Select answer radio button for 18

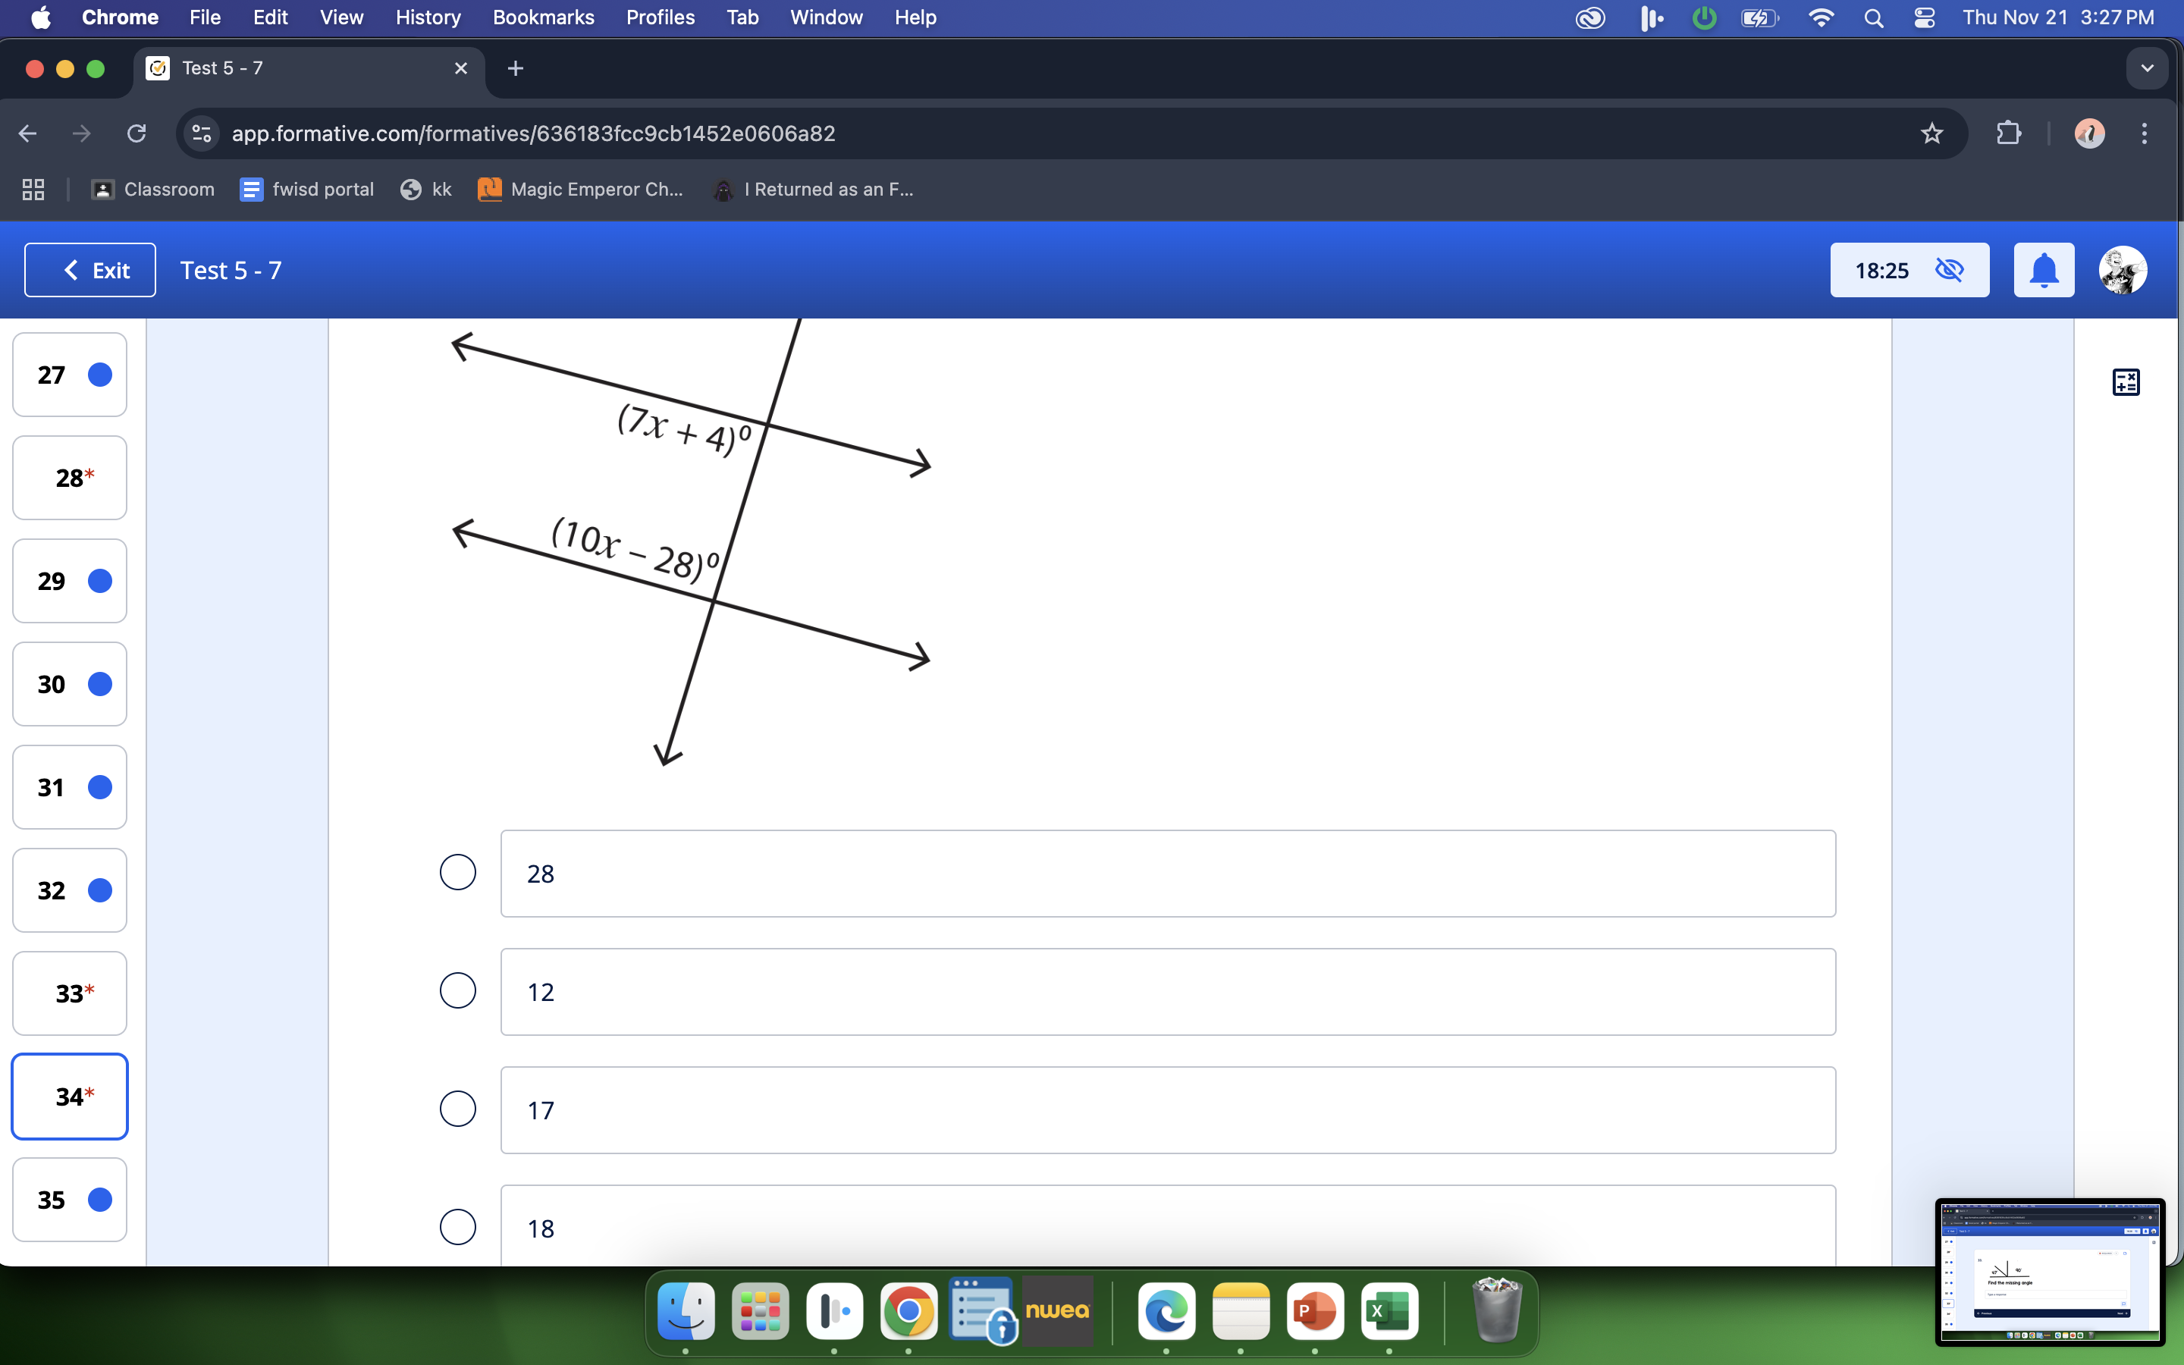(x=457, y=1227)
